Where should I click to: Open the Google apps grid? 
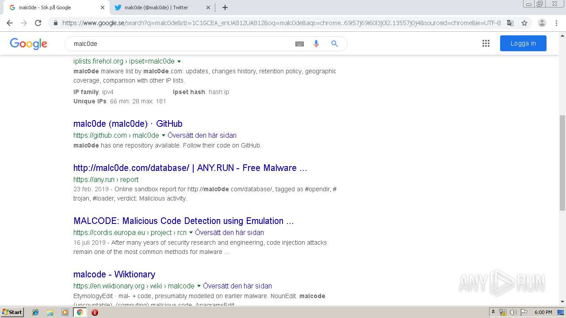pyautogui.click(x=486, y=43)
